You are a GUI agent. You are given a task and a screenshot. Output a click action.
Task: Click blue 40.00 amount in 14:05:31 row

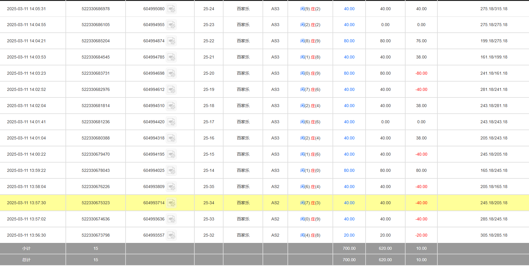tap(349, 9)
